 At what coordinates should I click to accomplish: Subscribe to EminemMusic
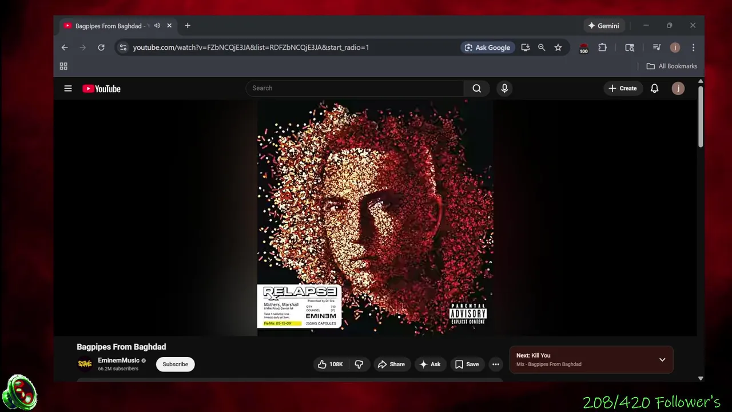coord(175,364)
